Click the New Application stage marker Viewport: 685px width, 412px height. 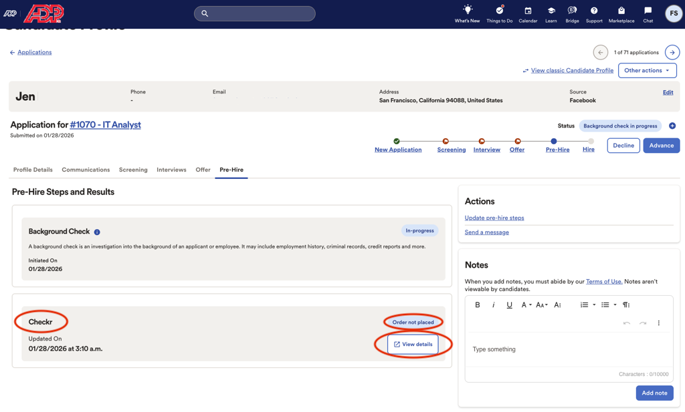pos(396,142)
